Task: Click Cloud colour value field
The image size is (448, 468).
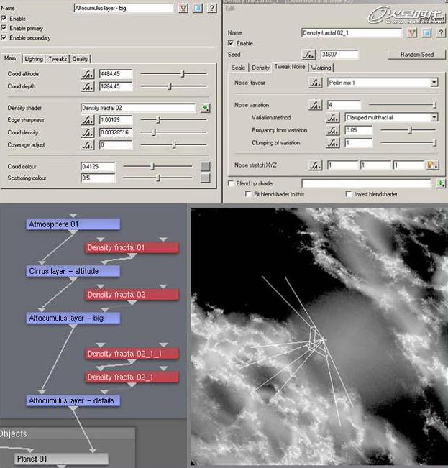Action: coord(98,166)
